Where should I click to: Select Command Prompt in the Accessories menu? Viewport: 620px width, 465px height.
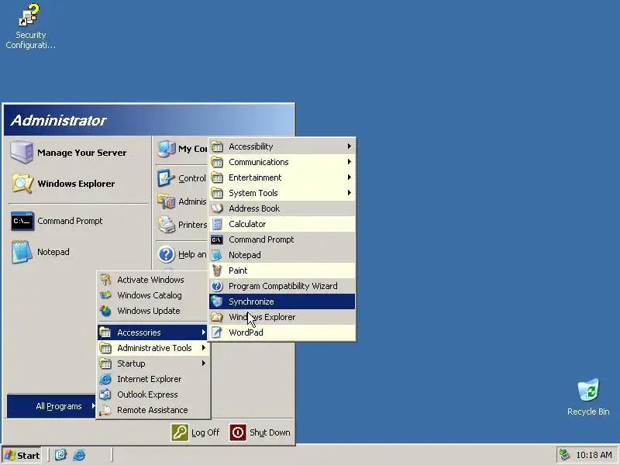click(282, 239)
